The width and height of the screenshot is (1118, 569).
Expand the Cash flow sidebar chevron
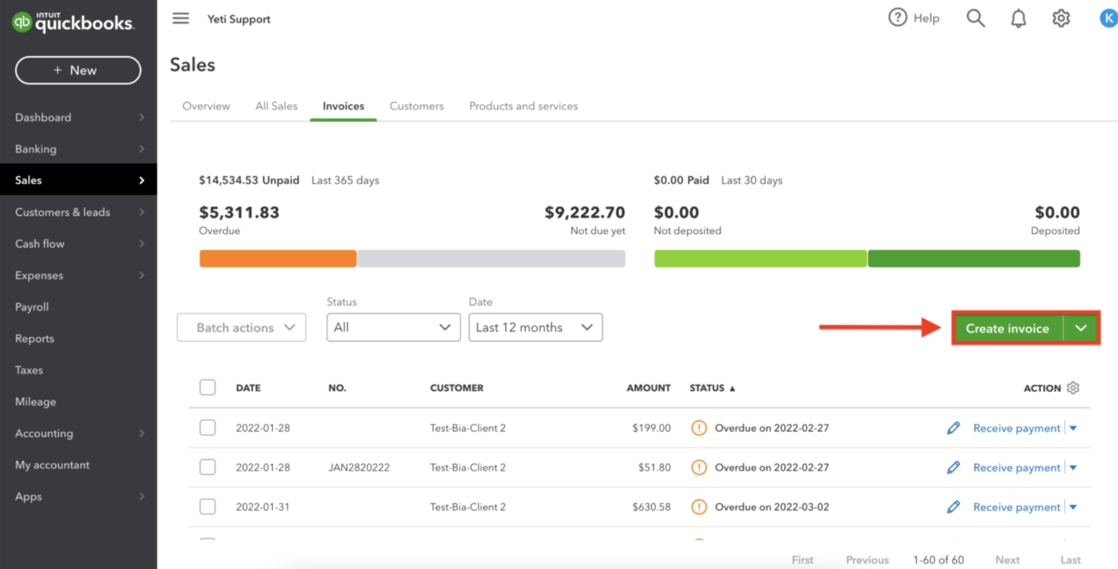point(141,243)
